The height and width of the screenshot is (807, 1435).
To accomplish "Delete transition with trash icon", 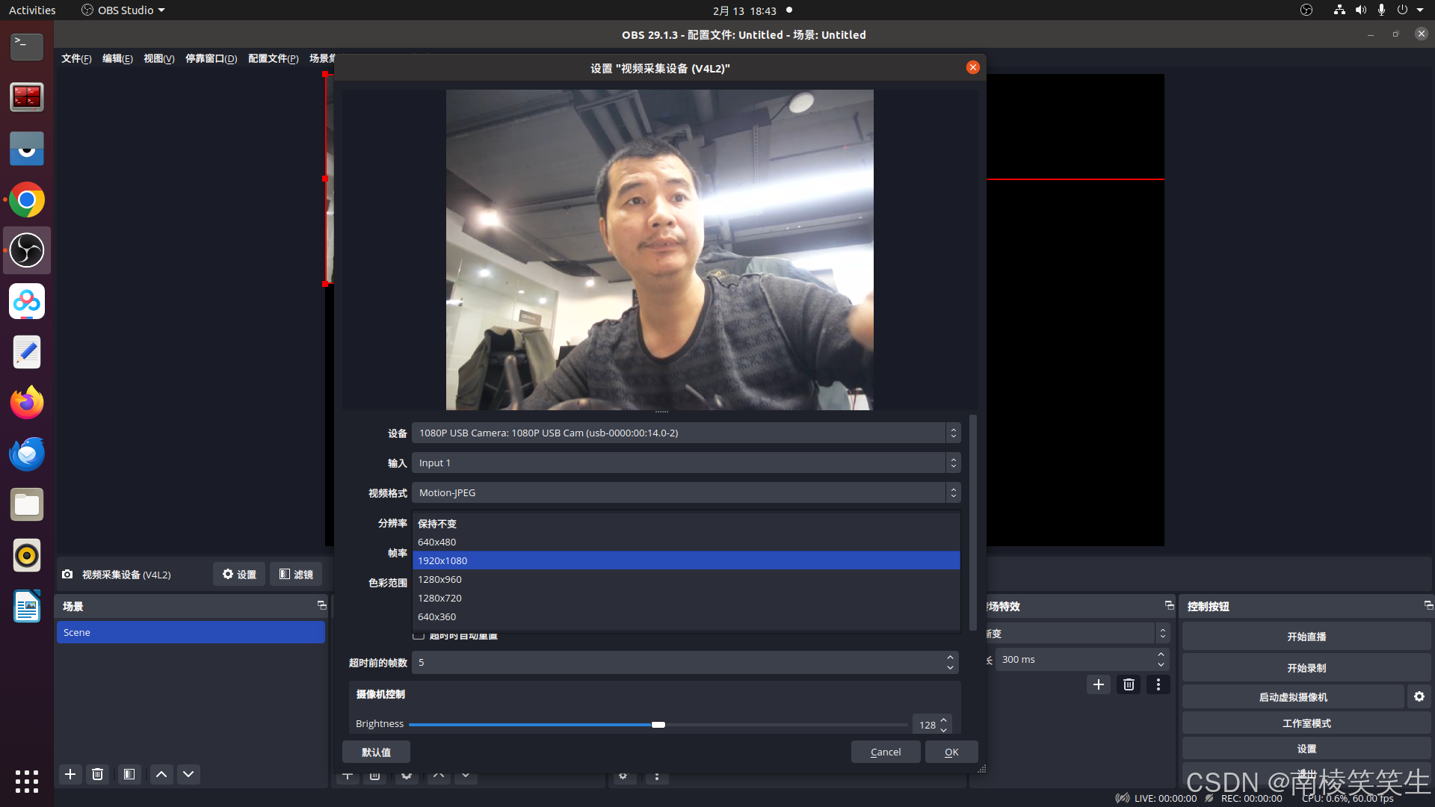I will pos(1129,684).
